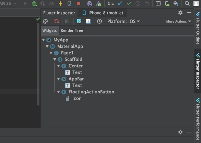Click the Flutter Hot Reload lightning icon
This screenshot has width=201, height=143.
60,3
